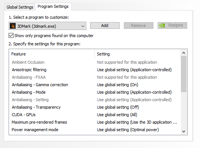Click Use global setting (Optimal power)
This screenshot has height=148, width=200.
(128, 130)
